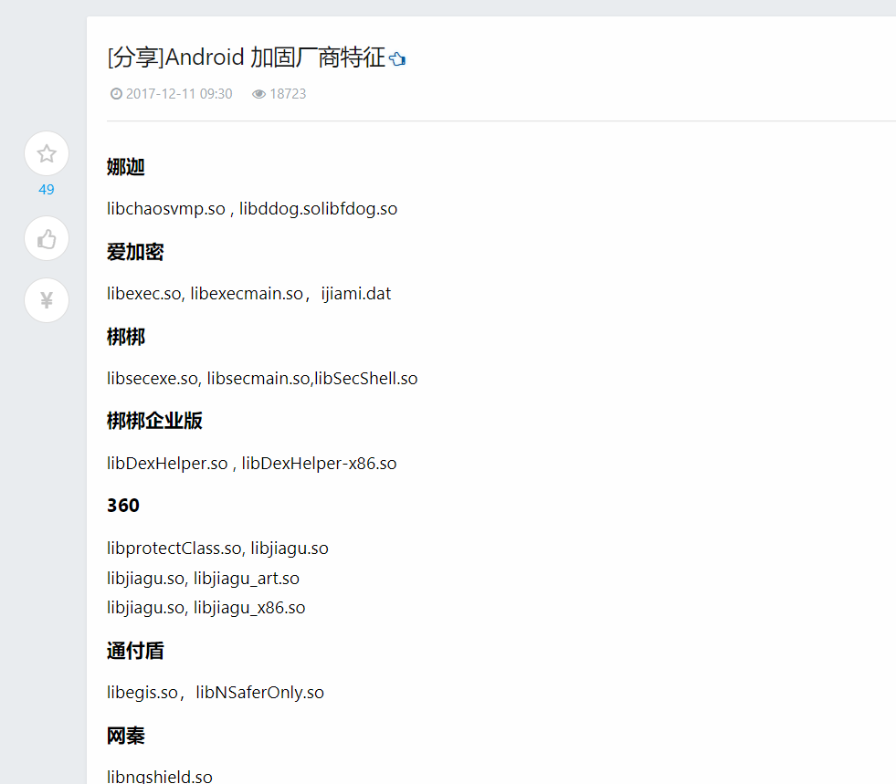
Task: Click the line containing ijiami.dat
Action: (248, 294)
